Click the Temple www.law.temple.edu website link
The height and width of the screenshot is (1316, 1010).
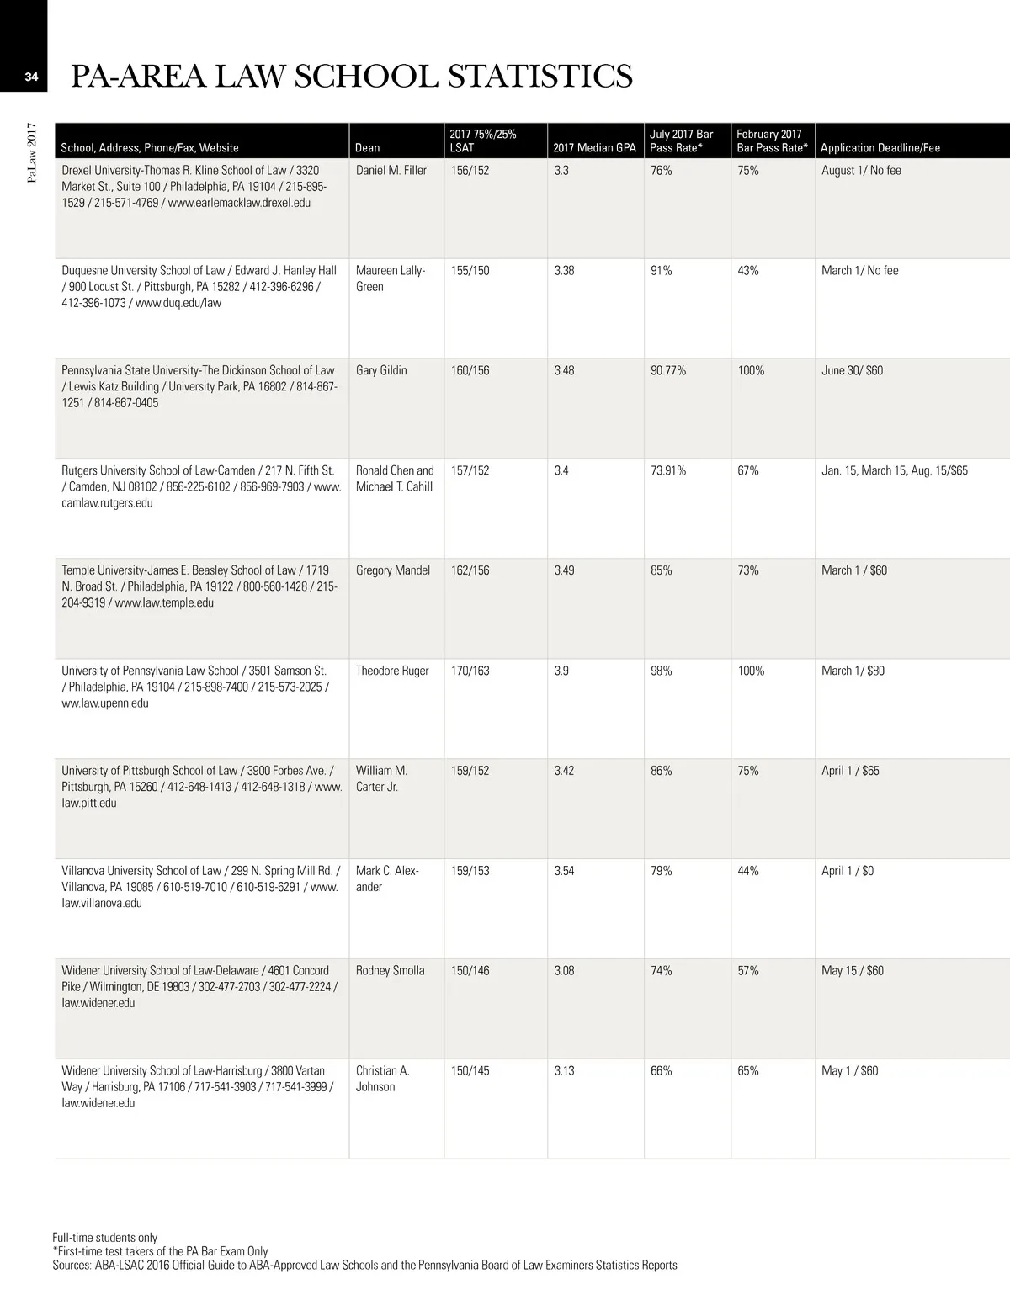pyautogui.click(x=164, y=603)
